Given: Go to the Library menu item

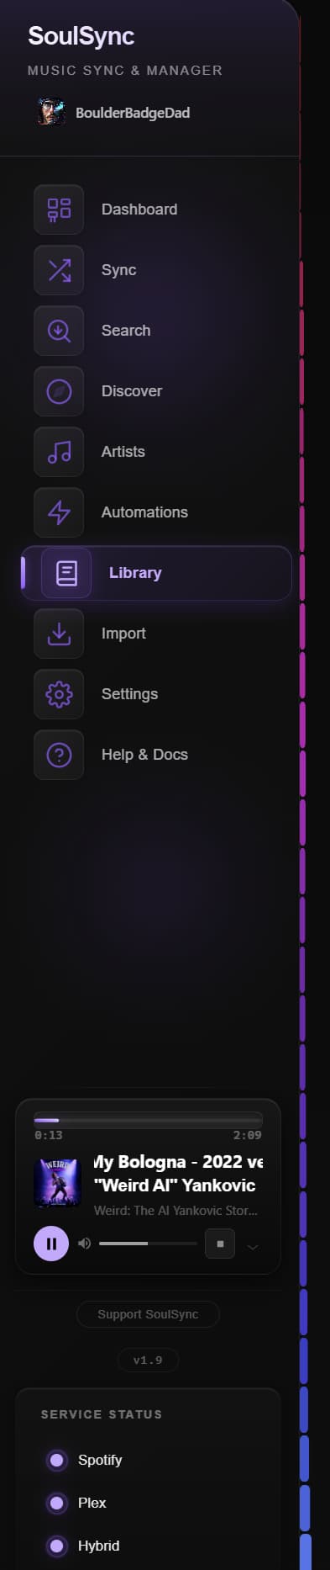Looking at the screenshot, I should pos(156,573).
